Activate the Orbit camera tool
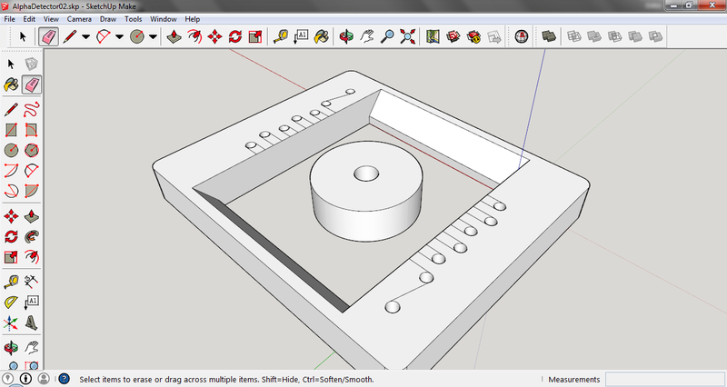The height and width of the screenshot is (387, 727). point(347,37)
